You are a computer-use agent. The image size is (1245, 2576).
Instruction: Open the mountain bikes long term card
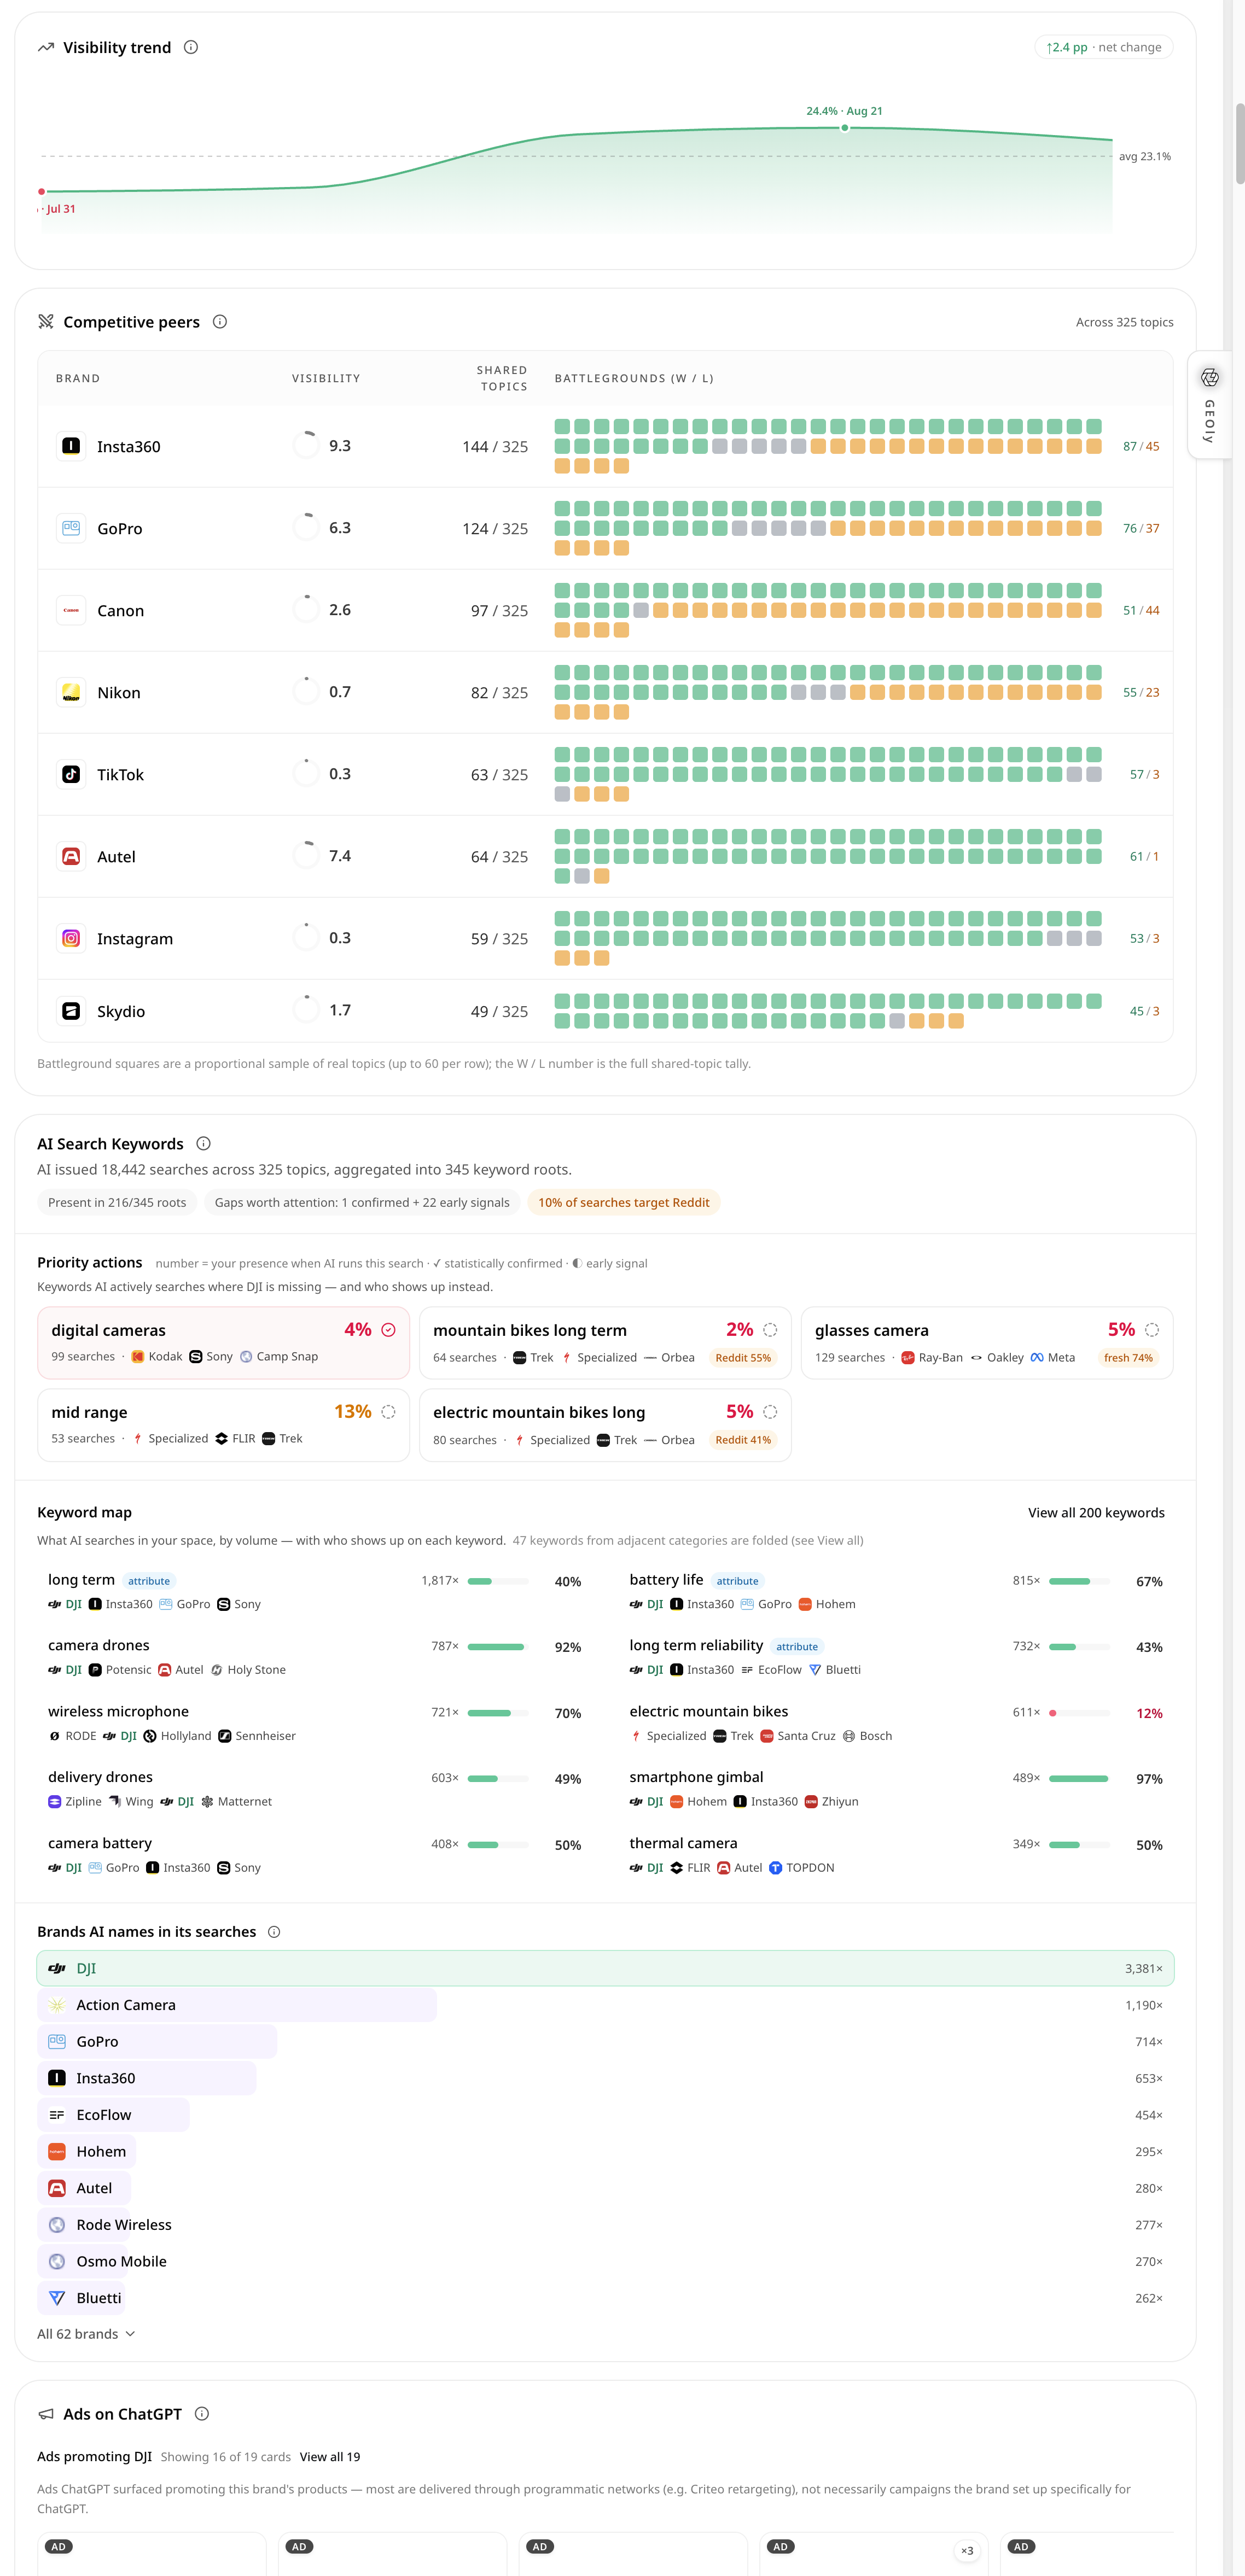click(605, 1342)
